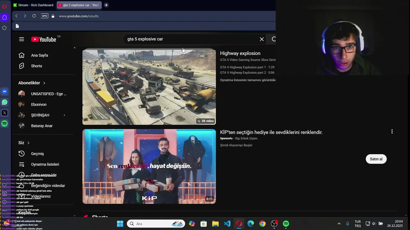Viewport: 410px width, 230px height.
Task: Open Messenger in the Opera sidebar
Action: click(x=4, y=91)
